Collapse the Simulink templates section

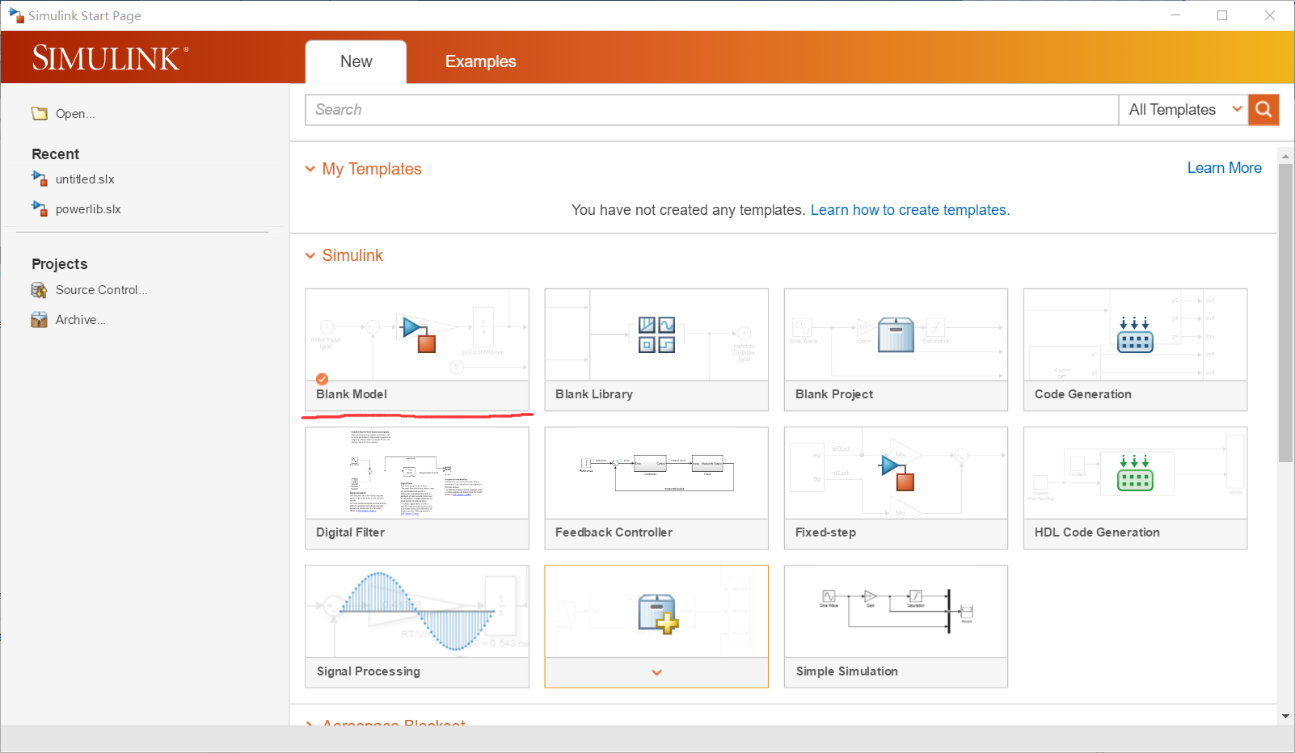pos(310,255)
